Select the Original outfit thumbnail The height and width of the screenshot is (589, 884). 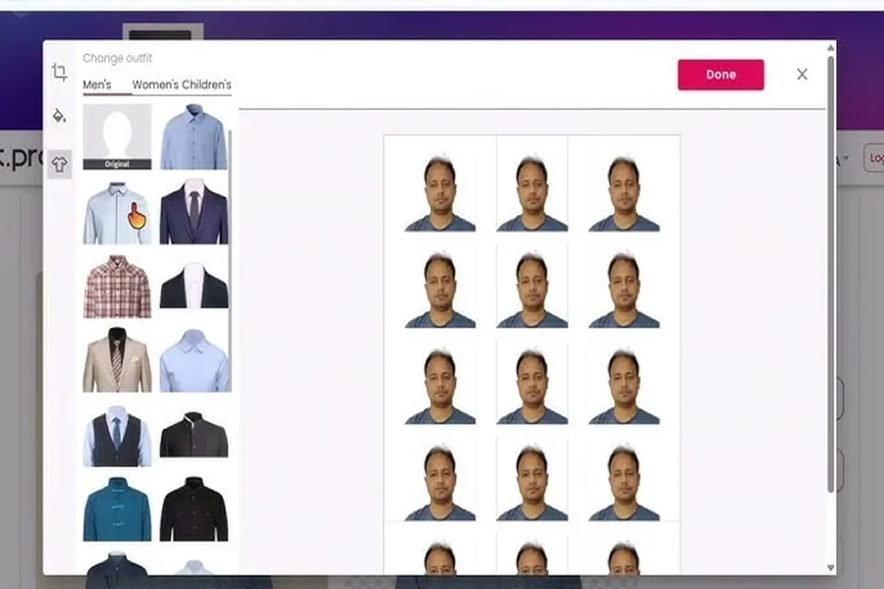118,135
